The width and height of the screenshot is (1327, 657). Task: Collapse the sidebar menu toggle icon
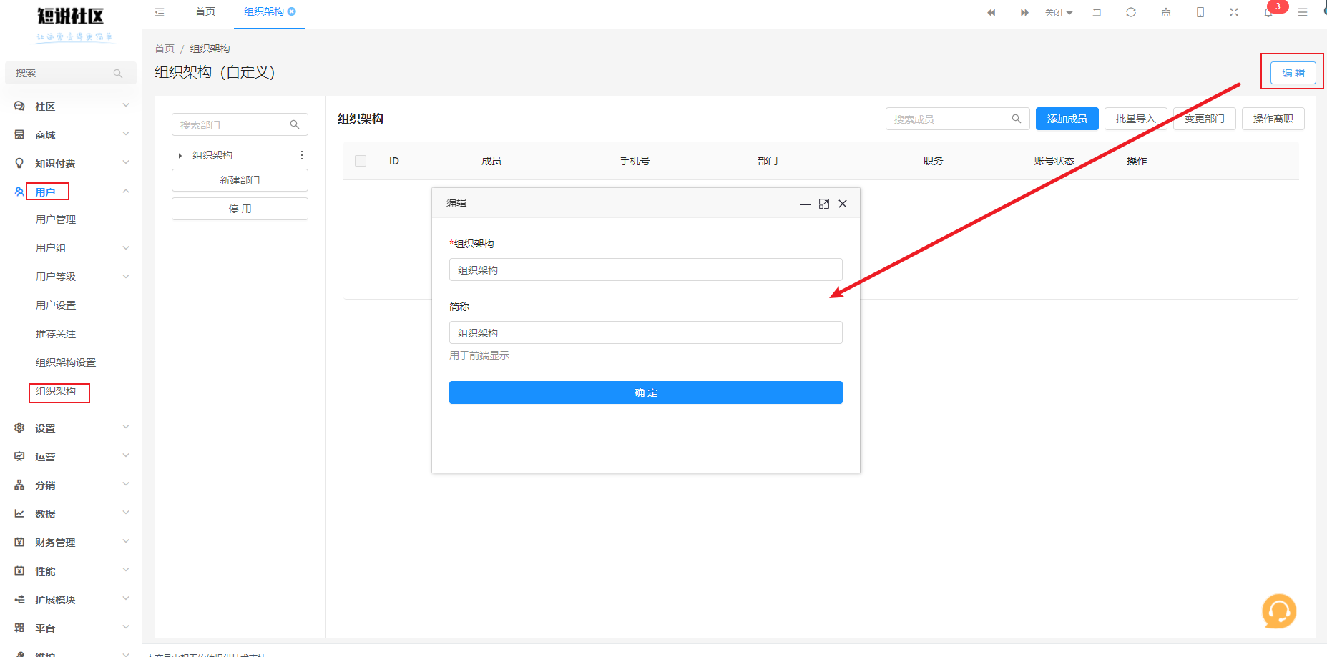(160, 12)
